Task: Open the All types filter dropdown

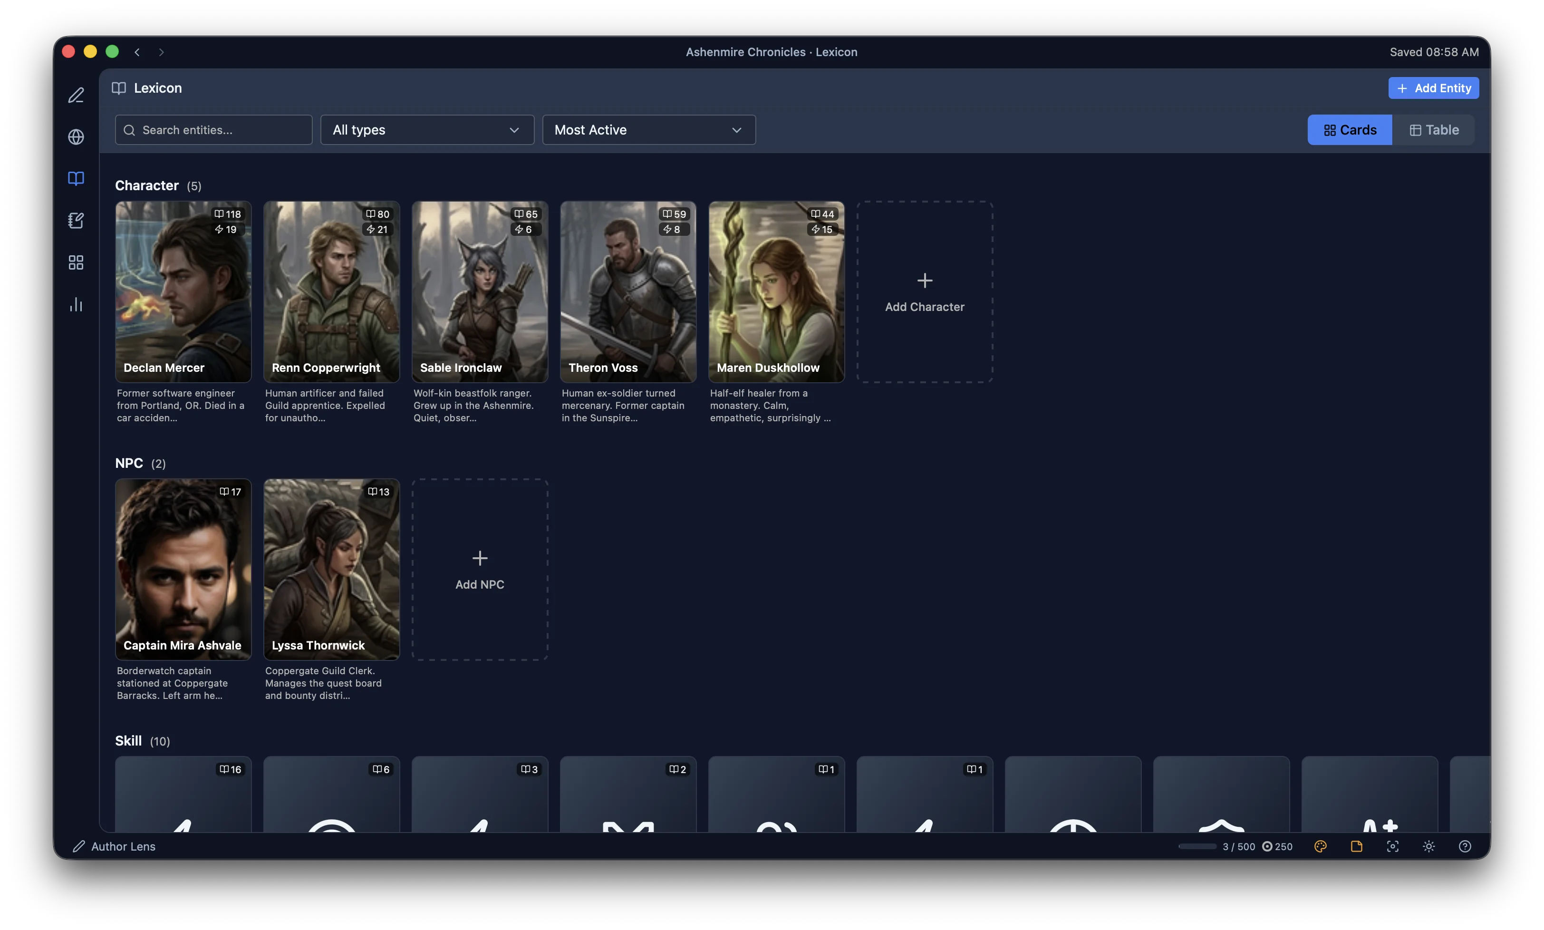Action: pos(426,130)
